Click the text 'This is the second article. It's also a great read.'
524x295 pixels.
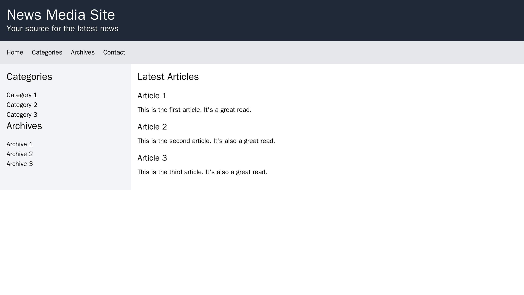click(206, 141)
